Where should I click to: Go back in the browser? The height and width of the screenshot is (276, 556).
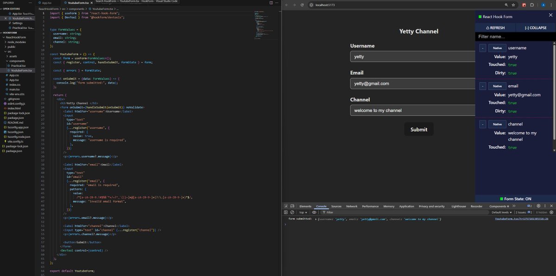(286, 5)
